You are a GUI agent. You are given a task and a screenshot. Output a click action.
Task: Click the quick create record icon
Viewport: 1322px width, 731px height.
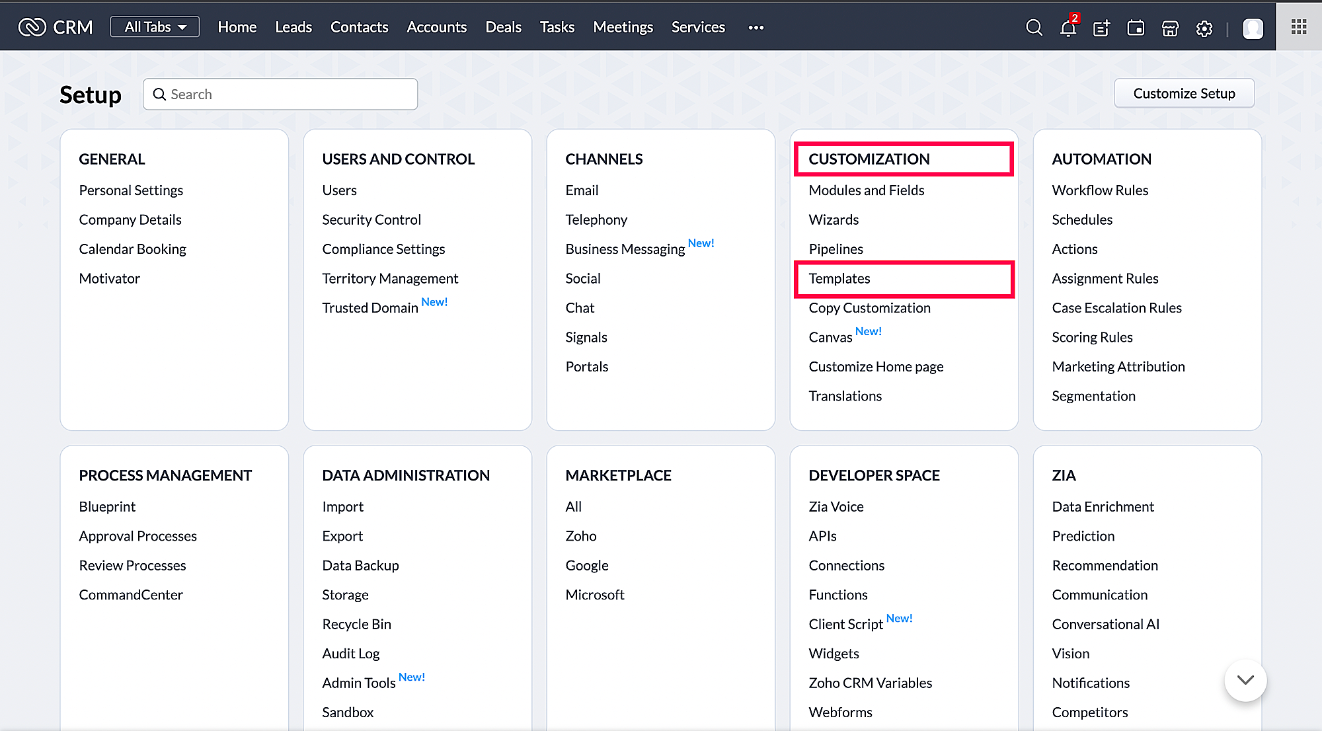click(1101, 28)
